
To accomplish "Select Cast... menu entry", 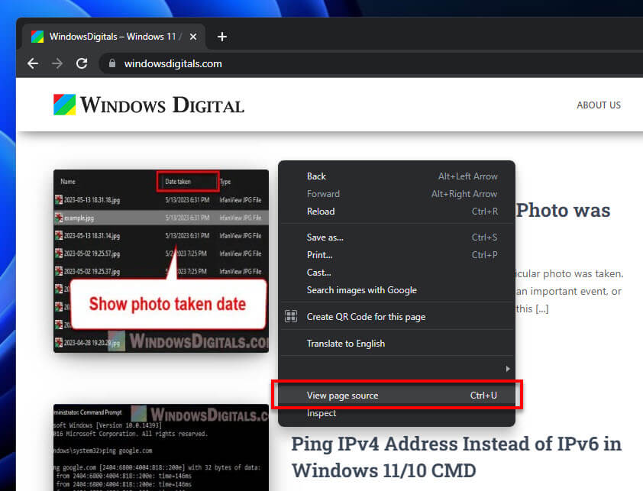I will point(396,273).
